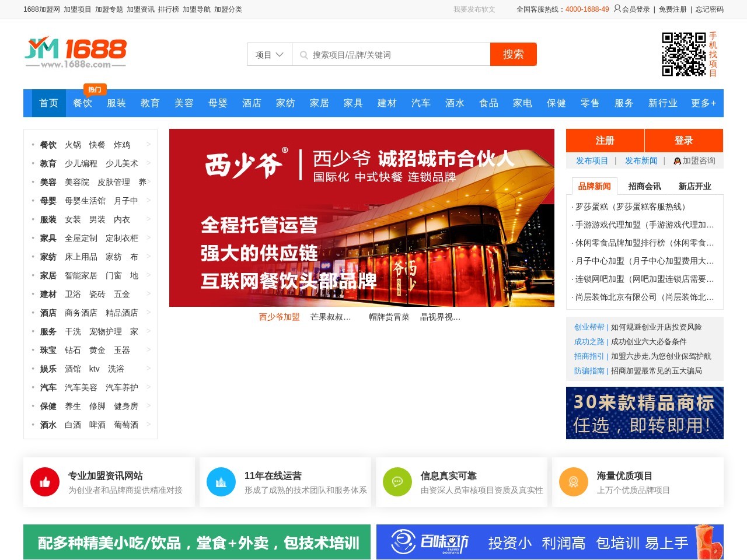This screenshot has height=560, width=747.
Task: Click the green chat icon for 信息真实可靠
Action: click(397, 482)
